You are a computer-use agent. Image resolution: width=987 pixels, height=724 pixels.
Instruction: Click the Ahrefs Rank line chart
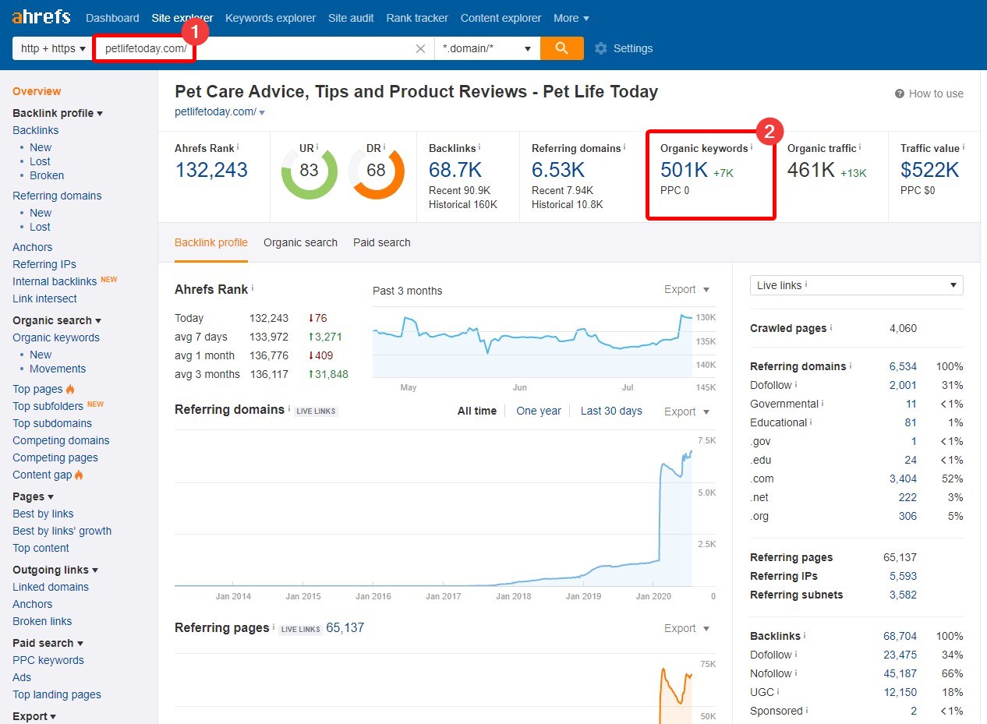[532, 343]
